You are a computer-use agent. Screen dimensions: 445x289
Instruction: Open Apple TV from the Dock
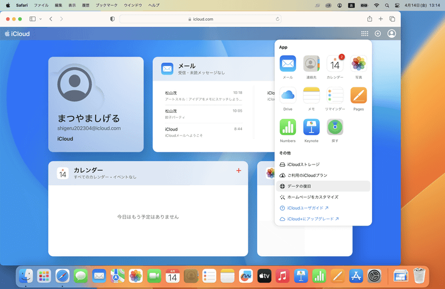point(264,276)
